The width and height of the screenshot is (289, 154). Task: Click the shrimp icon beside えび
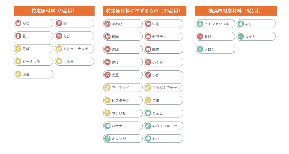pos(59,36)
